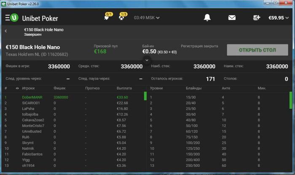Open the messages envelope
This screenshot has height=175, width=295.
coord(232,18)
